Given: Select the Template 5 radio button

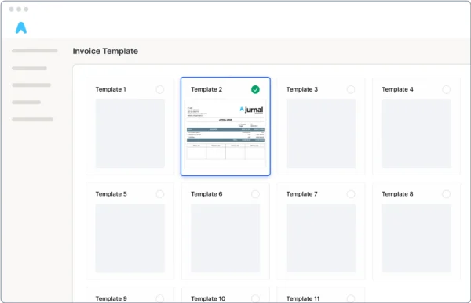Looking at the screenshot, I should tap(160, 194).
